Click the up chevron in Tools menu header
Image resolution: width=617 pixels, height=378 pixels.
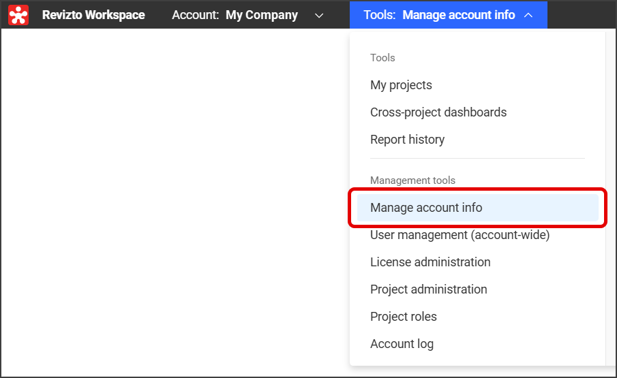(x=528, y=15)
